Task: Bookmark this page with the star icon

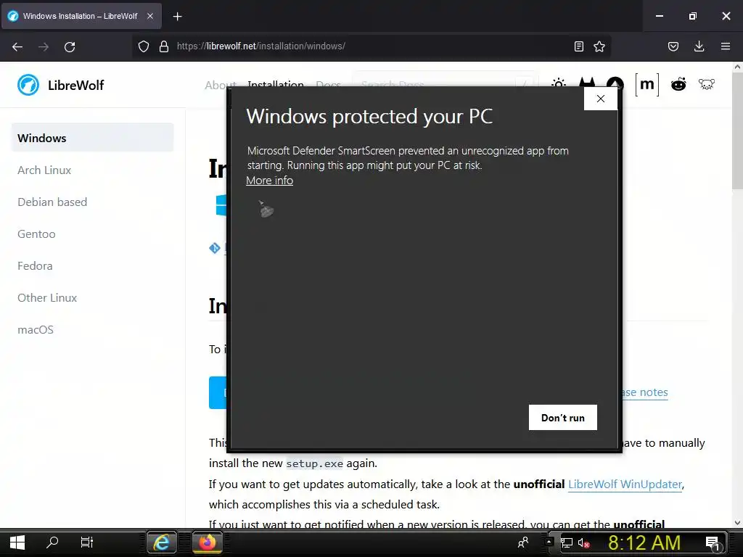Action: click(599, 46)
